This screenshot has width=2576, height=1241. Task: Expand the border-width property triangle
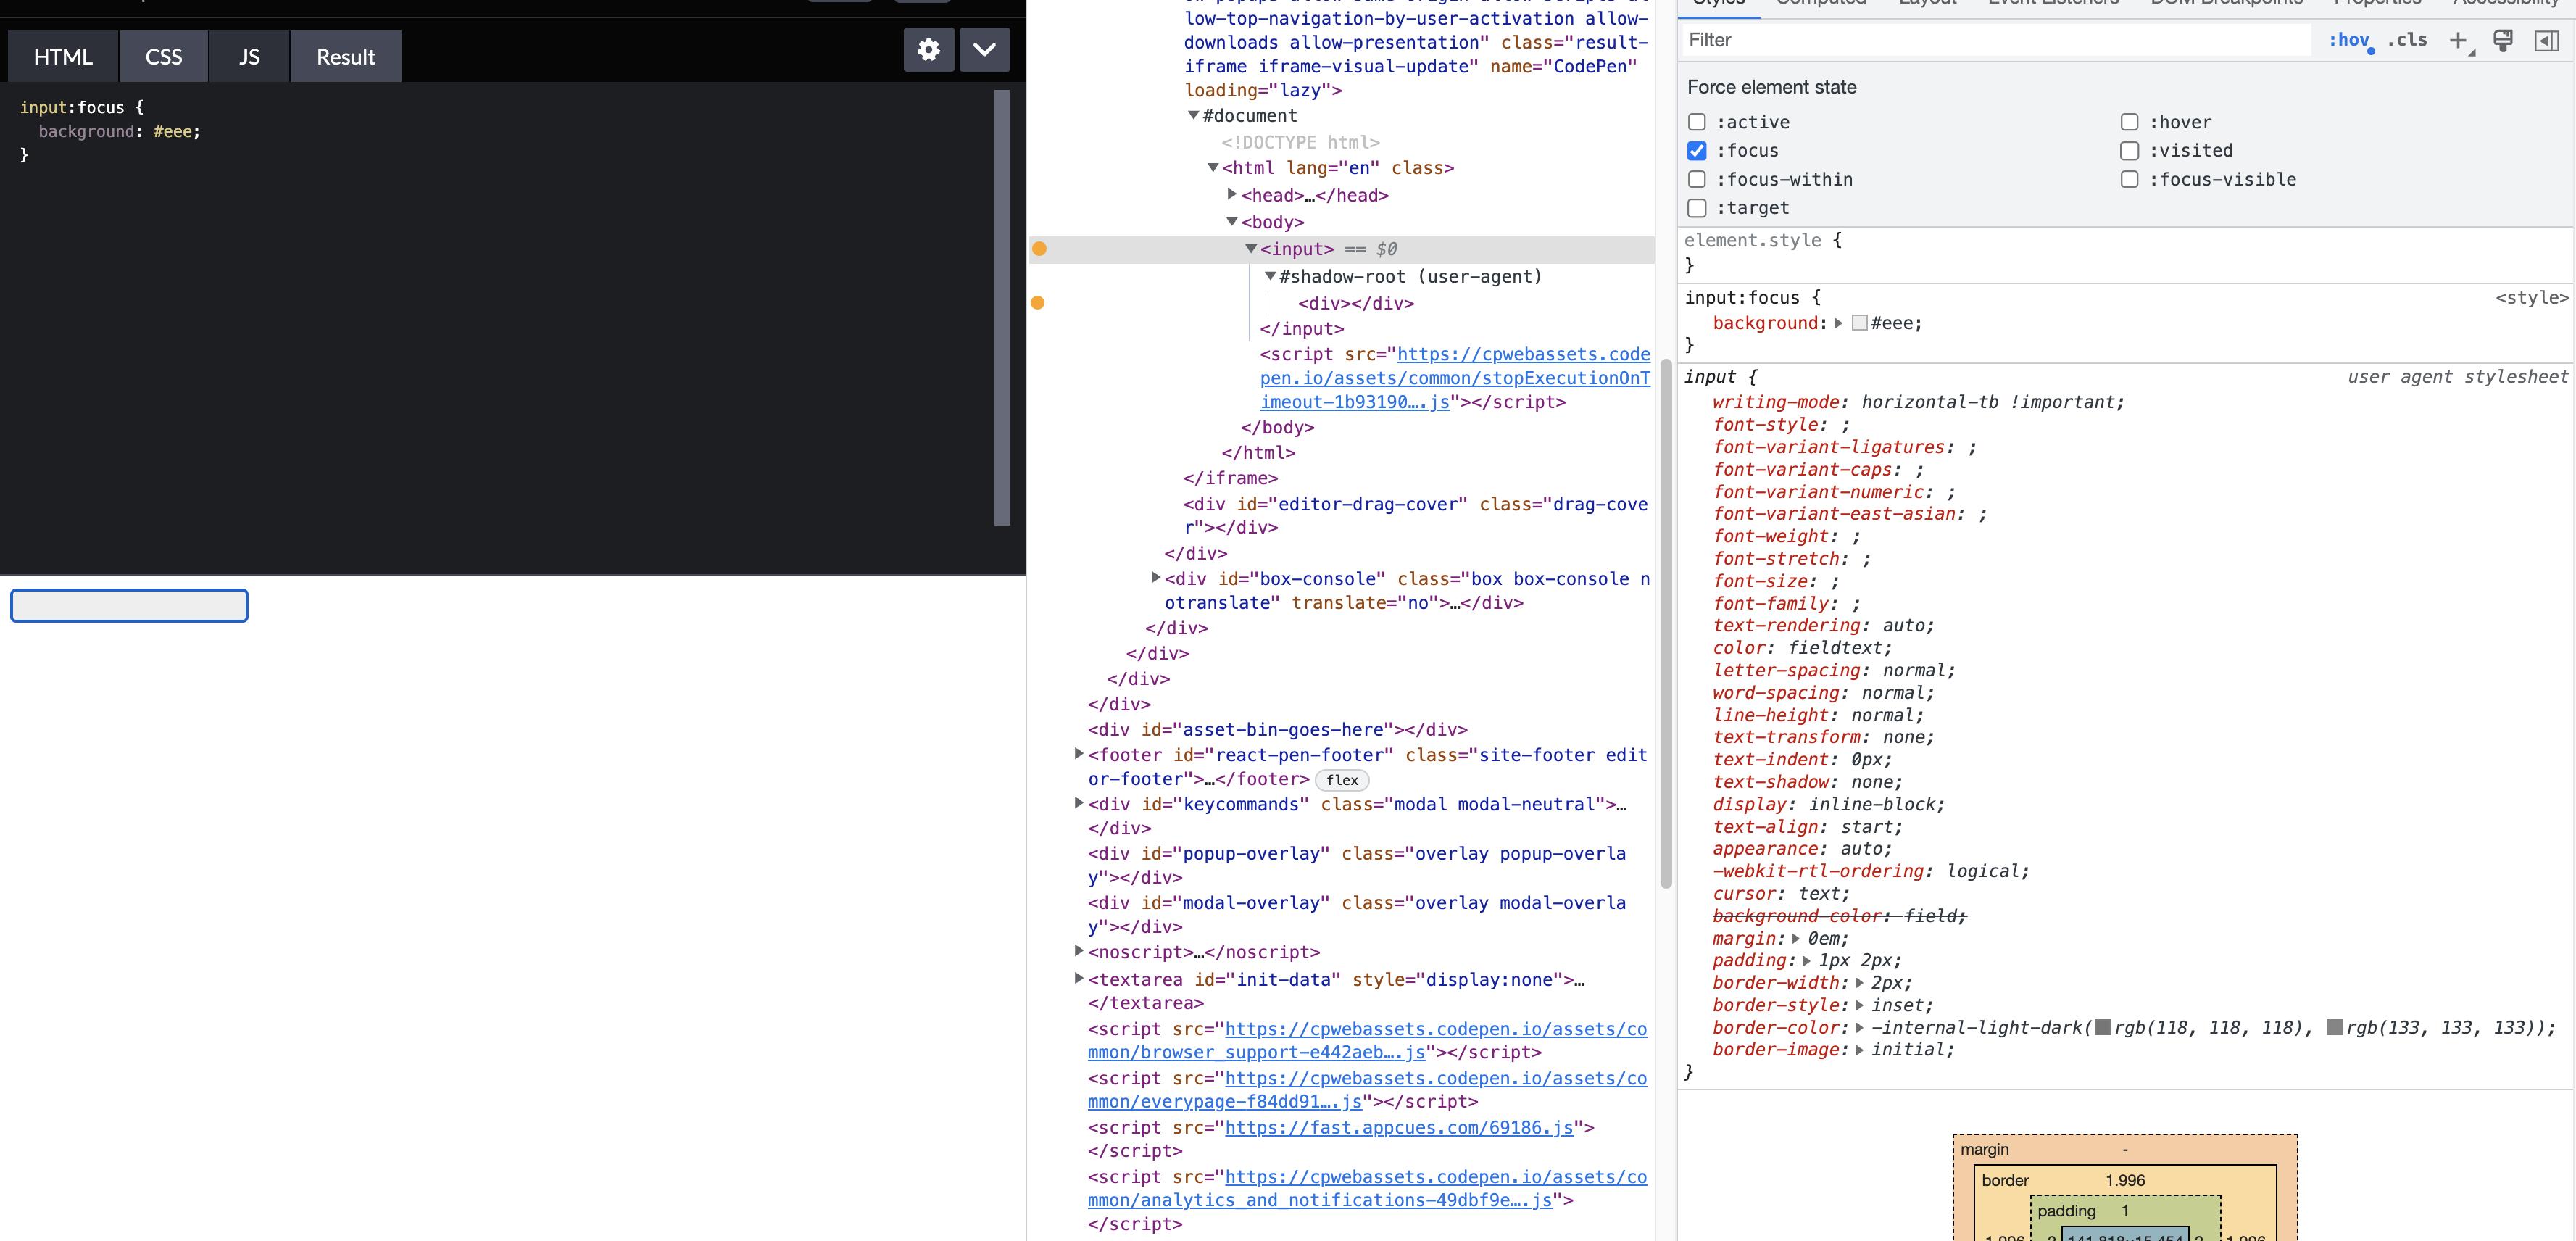[x=1859, y=982]
